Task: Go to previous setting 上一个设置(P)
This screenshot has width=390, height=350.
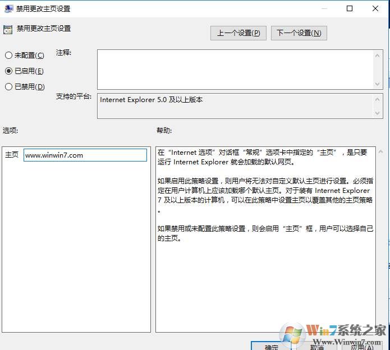Action: [238, 33]
